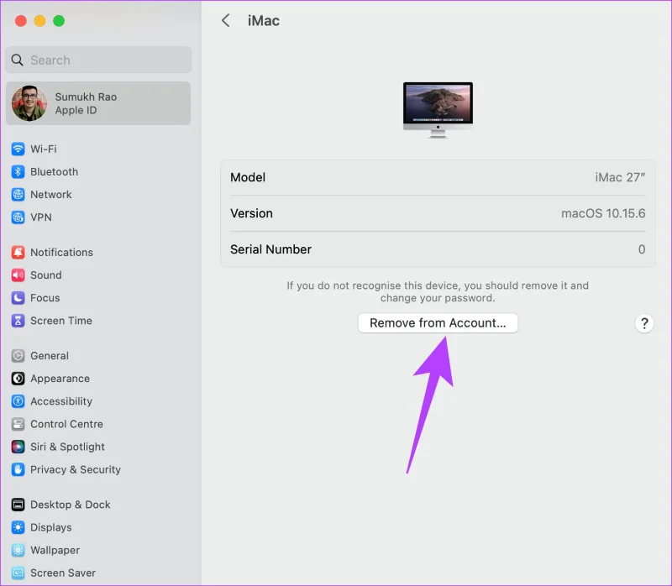Click the Serial Number label

pyautogui.click(x=270, y=249)
